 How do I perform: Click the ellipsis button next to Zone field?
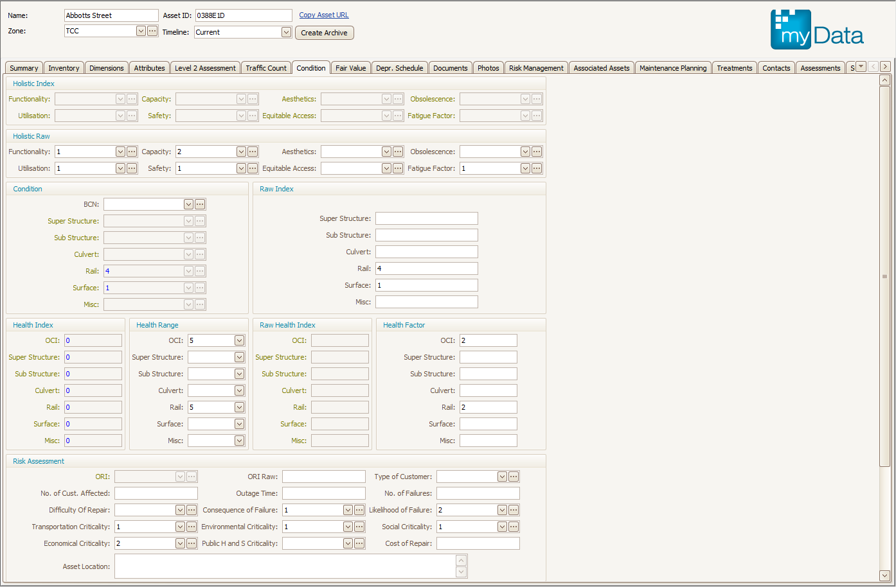(152, 31)
